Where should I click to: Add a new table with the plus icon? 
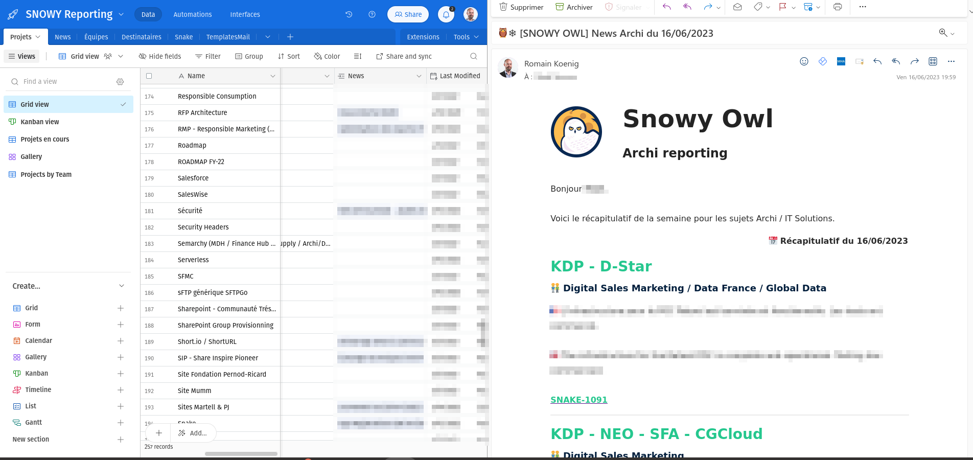coord(290,37)
